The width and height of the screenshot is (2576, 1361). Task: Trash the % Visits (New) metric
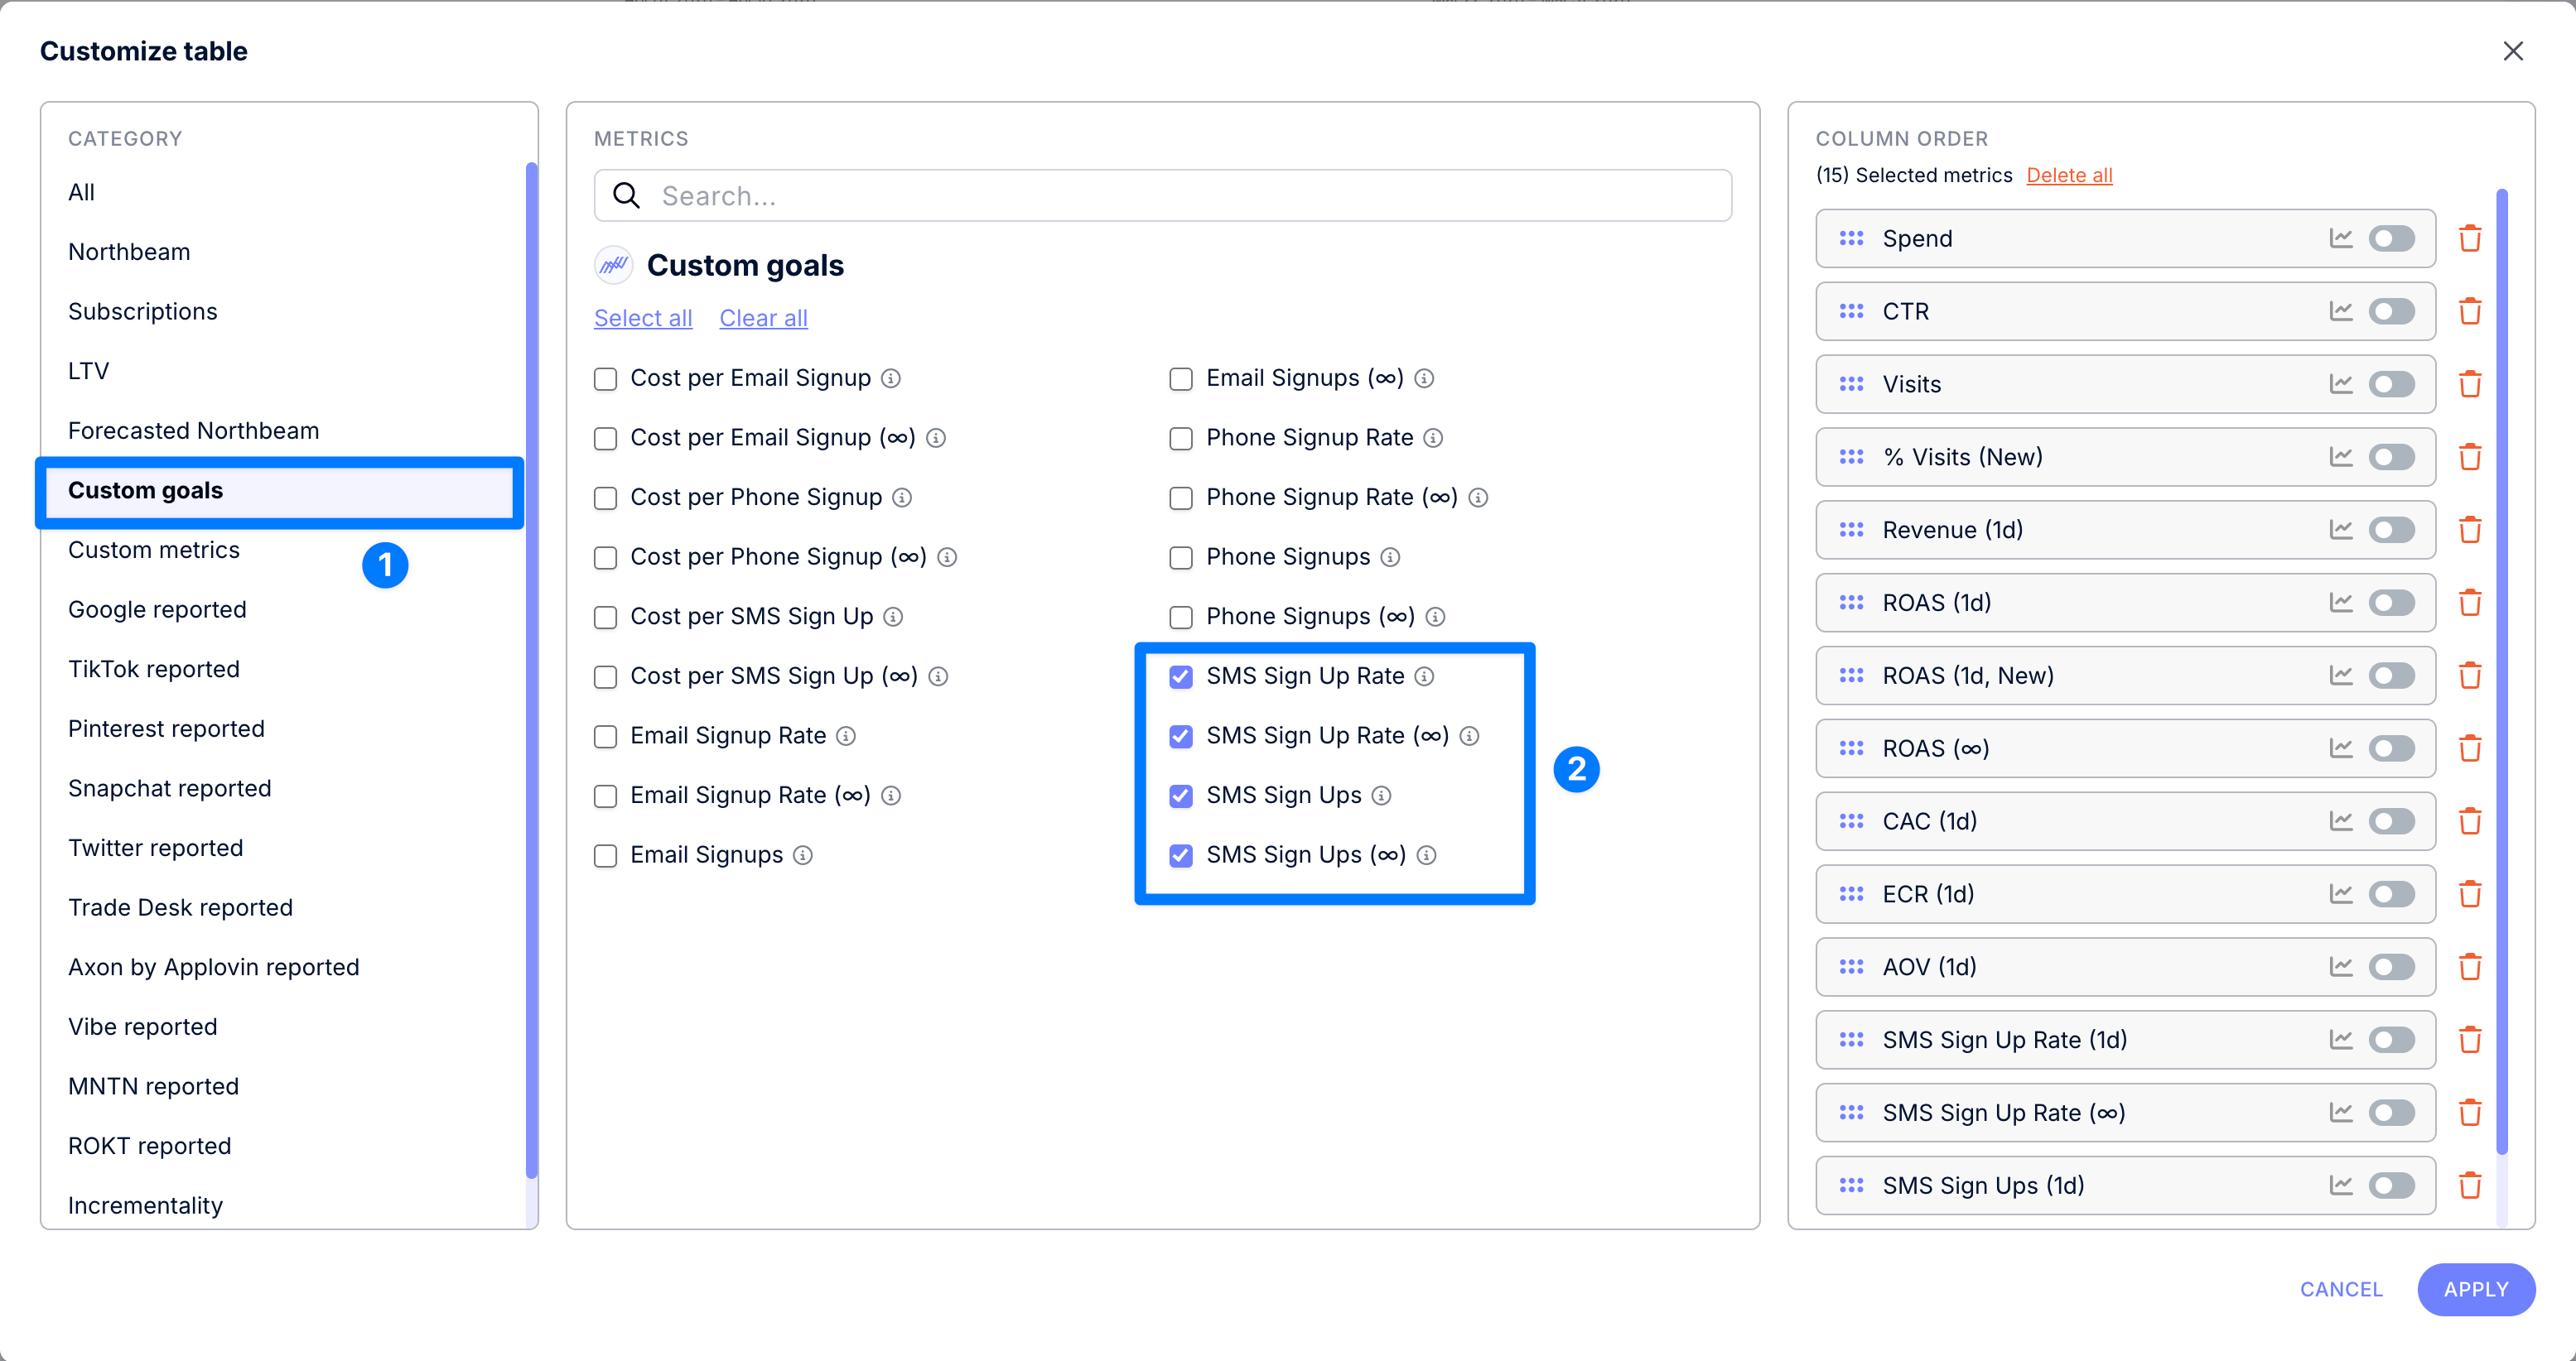(2470, 458)
